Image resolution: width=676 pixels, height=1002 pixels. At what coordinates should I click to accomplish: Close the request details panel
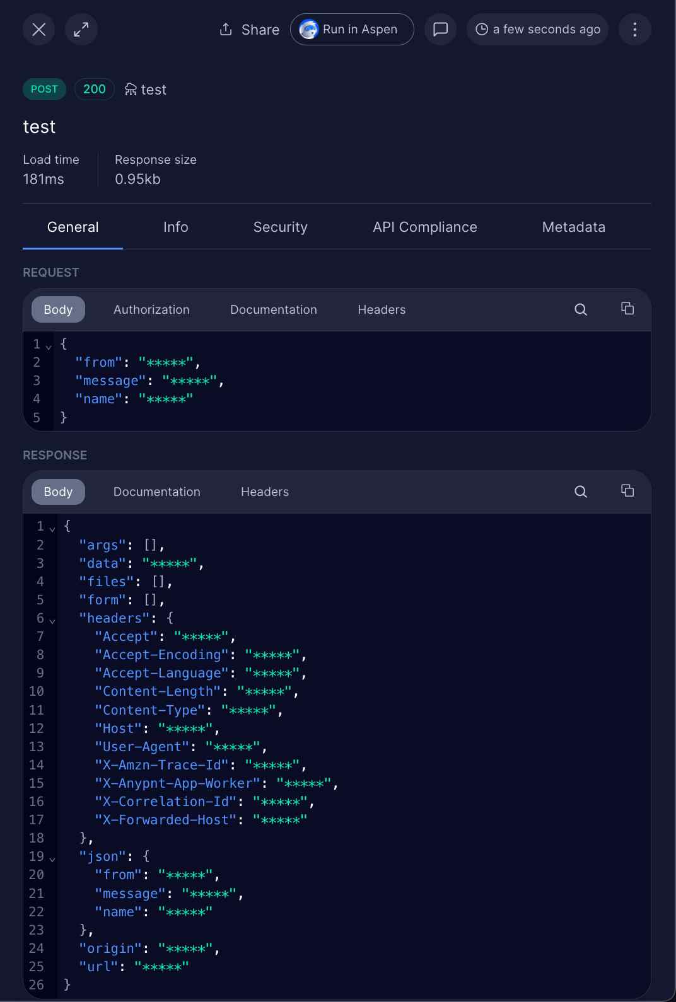point(39,30)
